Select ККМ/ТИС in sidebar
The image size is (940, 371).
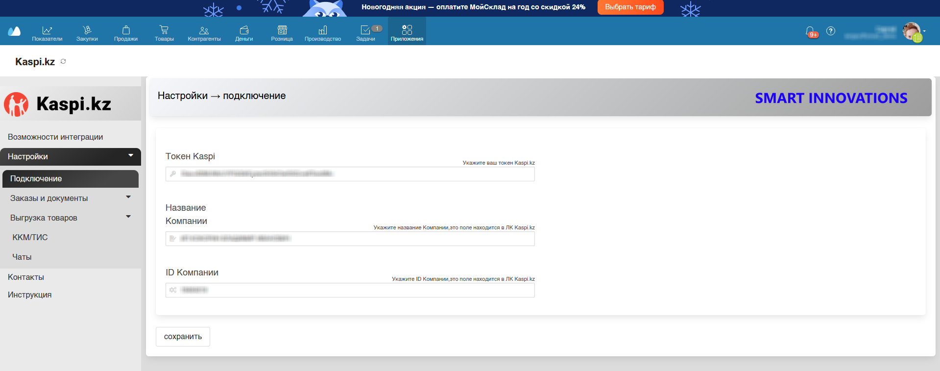tap(30, 237)
